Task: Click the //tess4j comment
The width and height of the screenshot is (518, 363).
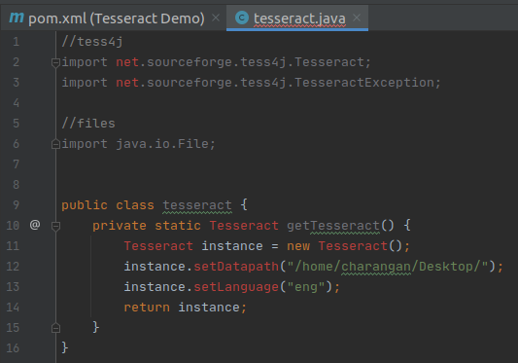Action: 92,42
